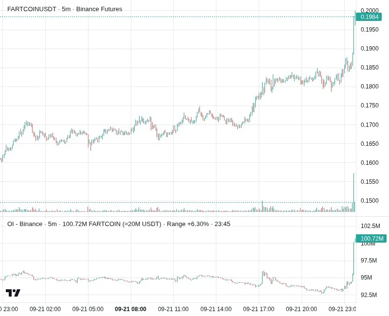Viewport: 389px width, 316px height.
Task: Click the 0.1550 price axis label
Action: pos(370,181)
